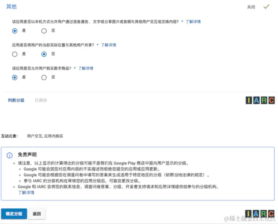The height and width of the screenshot is (224, 278).
Task: Click the 免责声明 heading
Action: [x=27, y=155]
